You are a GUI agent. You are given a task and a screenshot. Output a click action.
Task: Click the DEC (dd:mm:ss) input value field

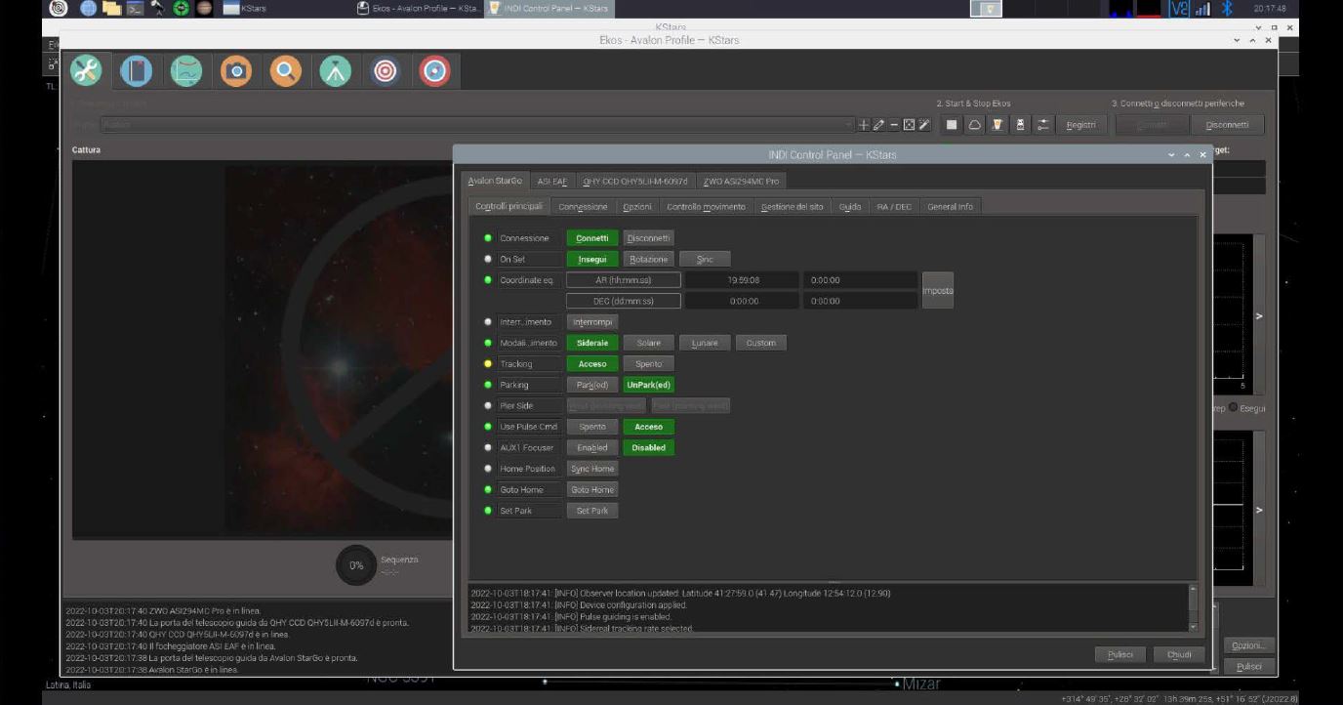click(x=859, y=301)
